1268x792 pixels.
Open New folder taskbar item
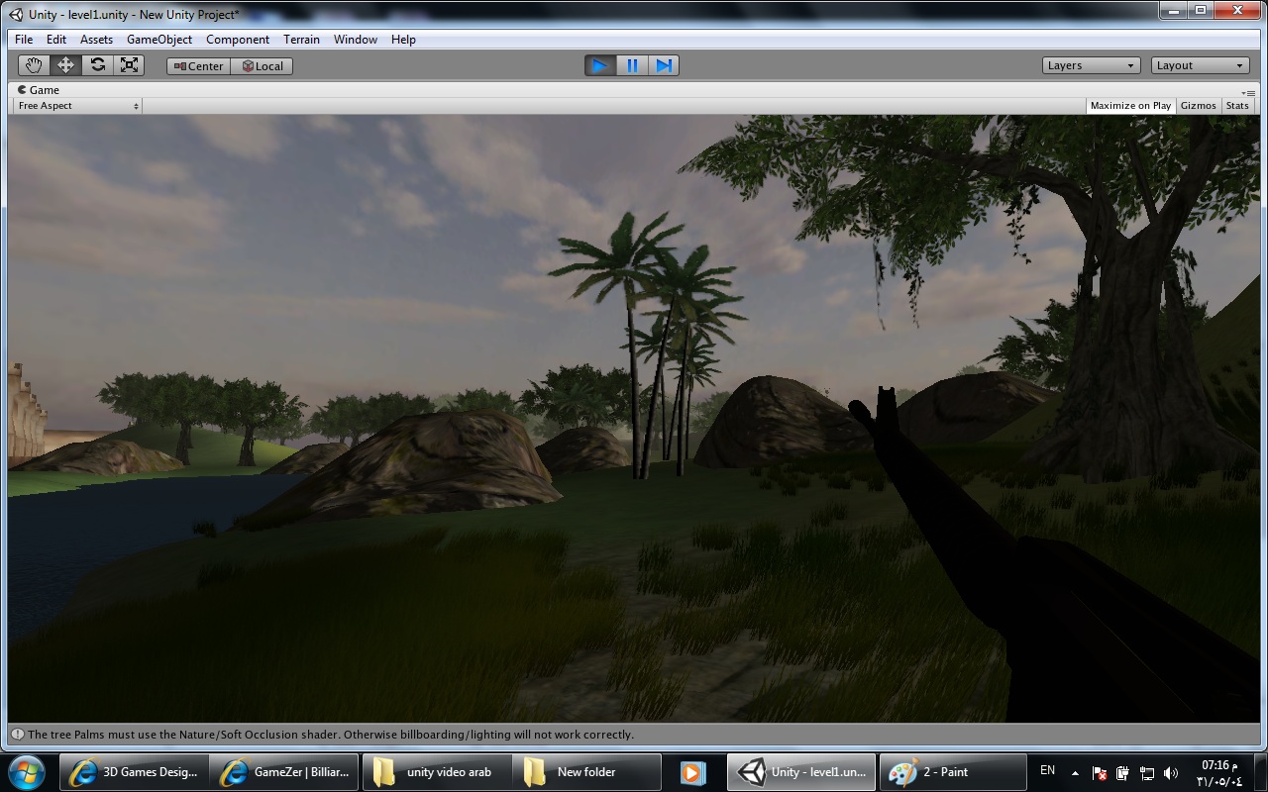[x=587, y=772]
